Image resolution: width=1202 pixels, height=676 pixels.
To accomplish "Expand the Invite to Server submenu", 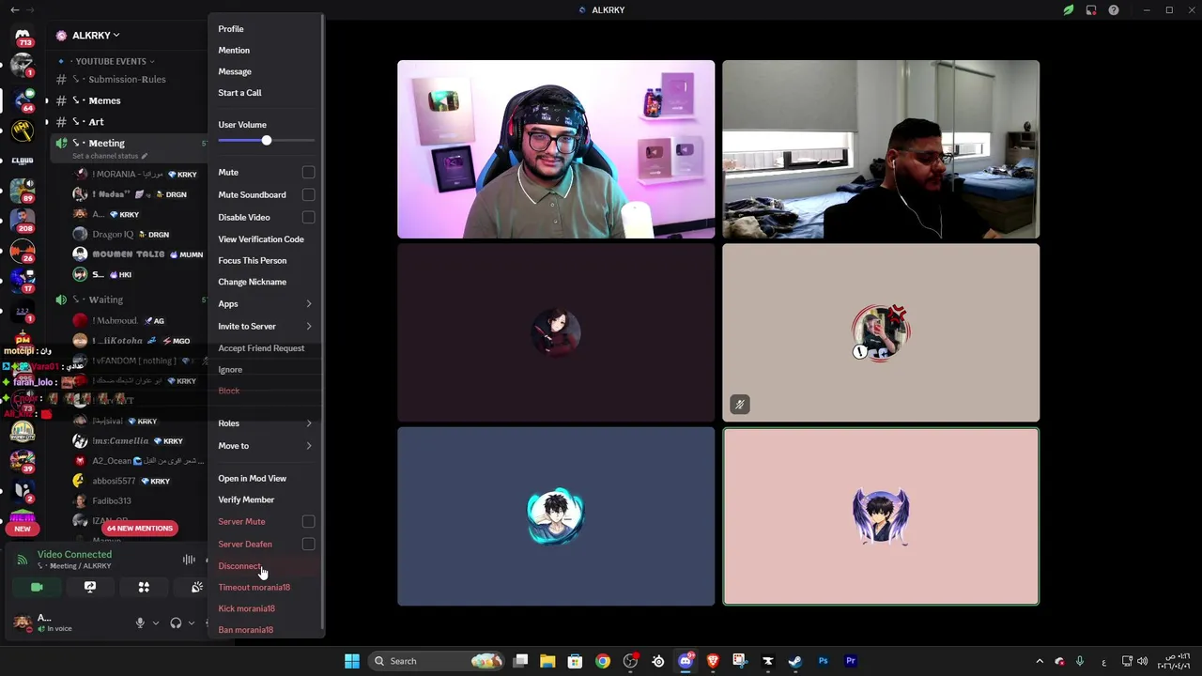I will (265, 326).
